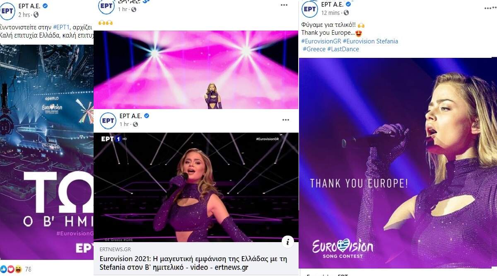Open the Thank You Europe post image

398,163
